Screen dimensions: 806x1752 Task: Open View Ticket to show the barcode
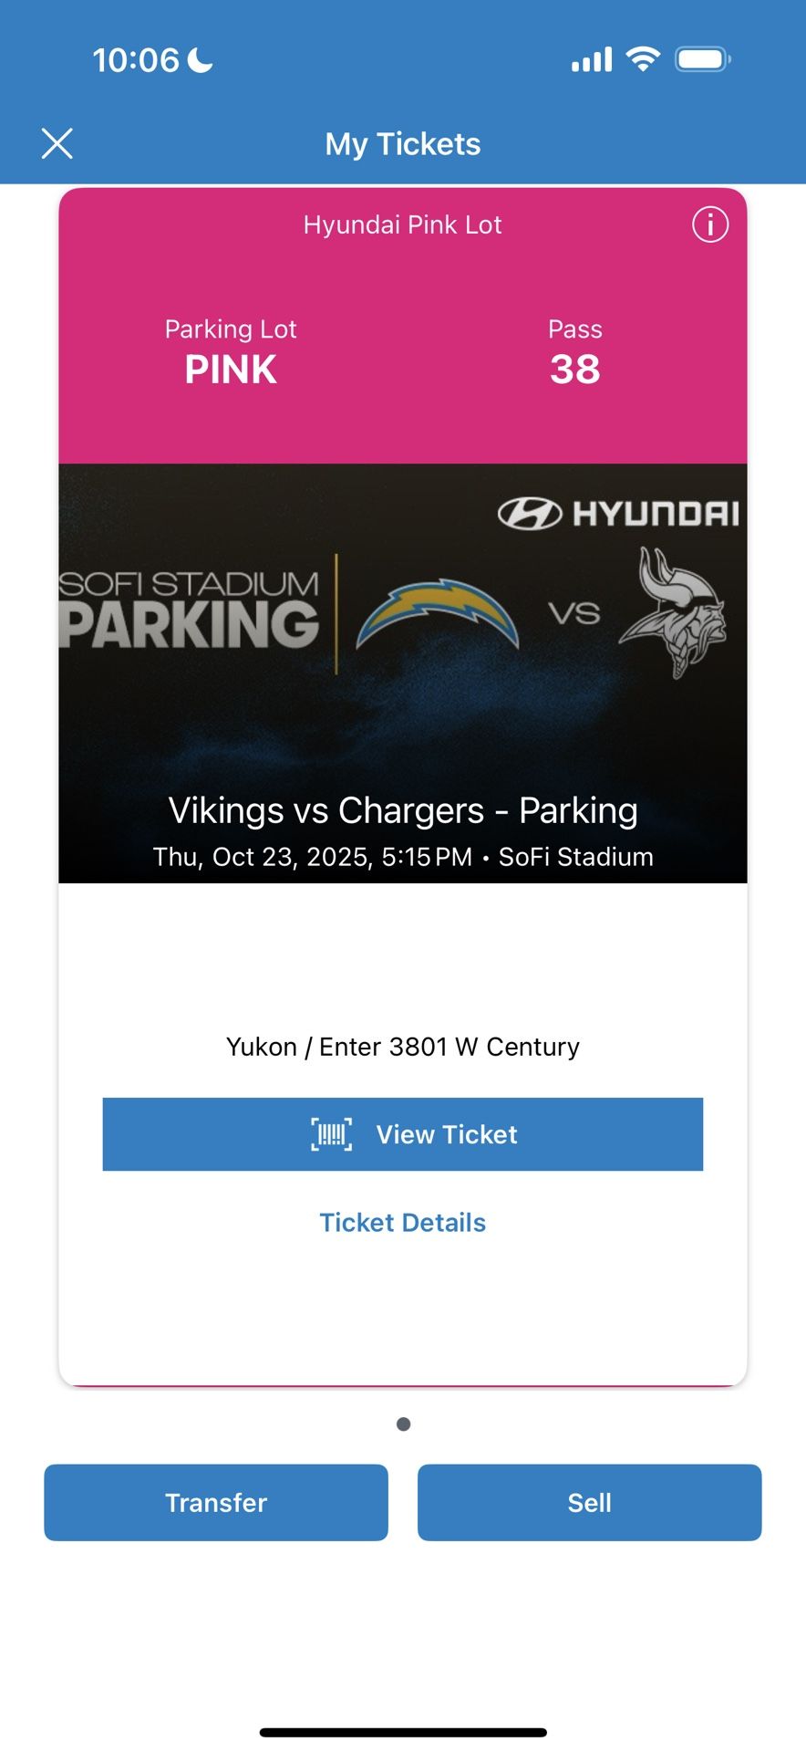click(403, 1134)
